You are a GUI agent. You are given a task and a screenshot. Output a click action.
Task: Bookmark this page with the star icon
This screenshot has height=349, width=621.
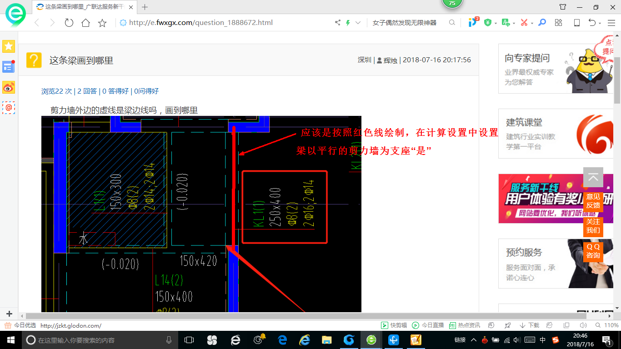pos(102,23)
